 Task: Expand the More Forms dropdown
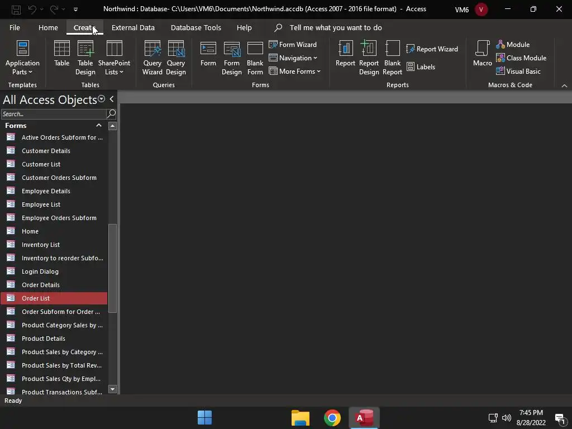[x=295, y=71]
